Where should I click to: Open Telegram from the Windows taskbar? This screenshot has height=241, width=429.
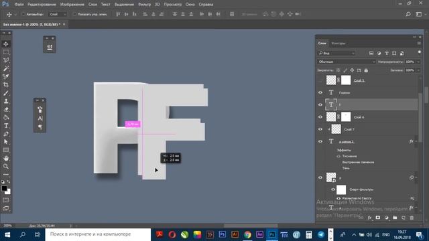click(321, 234)
